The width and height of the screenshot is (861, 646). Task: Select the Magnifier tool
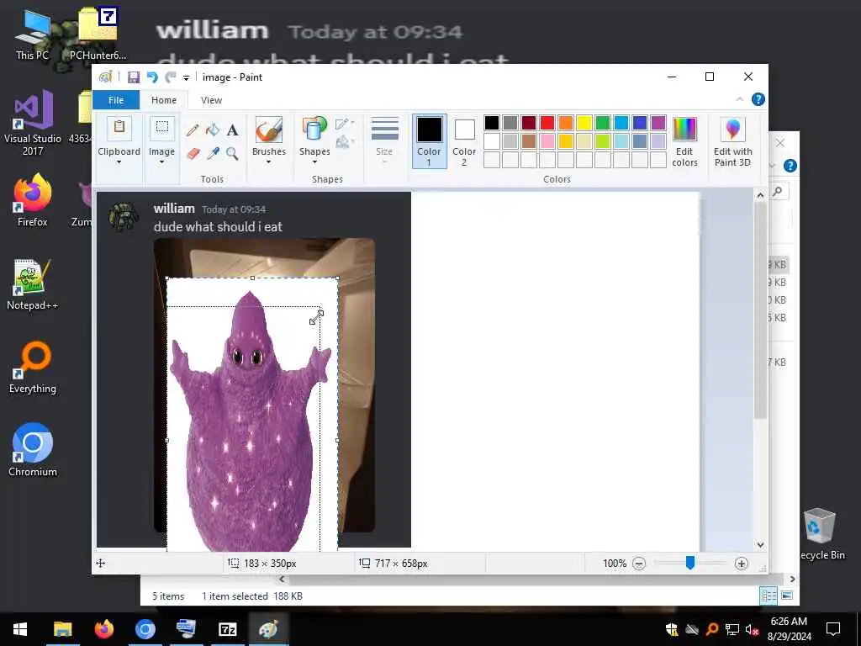[x=232, y=153]
